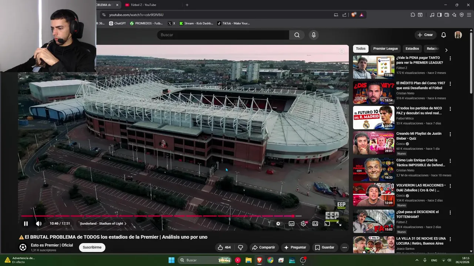This screenshot has width=474, height=266.
Task: Switch to the 'Fútbol Z - YouTube' browser tab
Action: [x=144, y=5]
